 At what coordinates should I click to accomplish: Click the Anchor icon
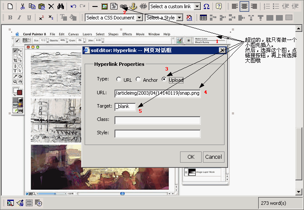coord(133,6)
